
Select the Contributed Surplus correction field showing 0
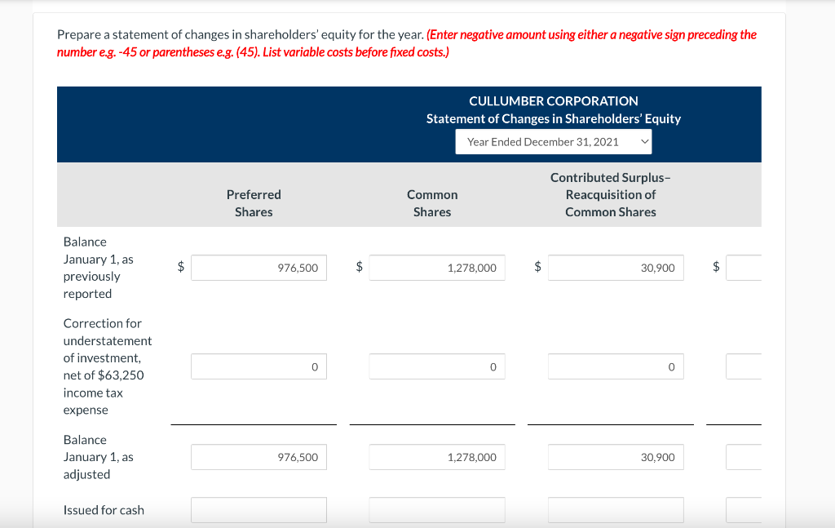point(616,366)
